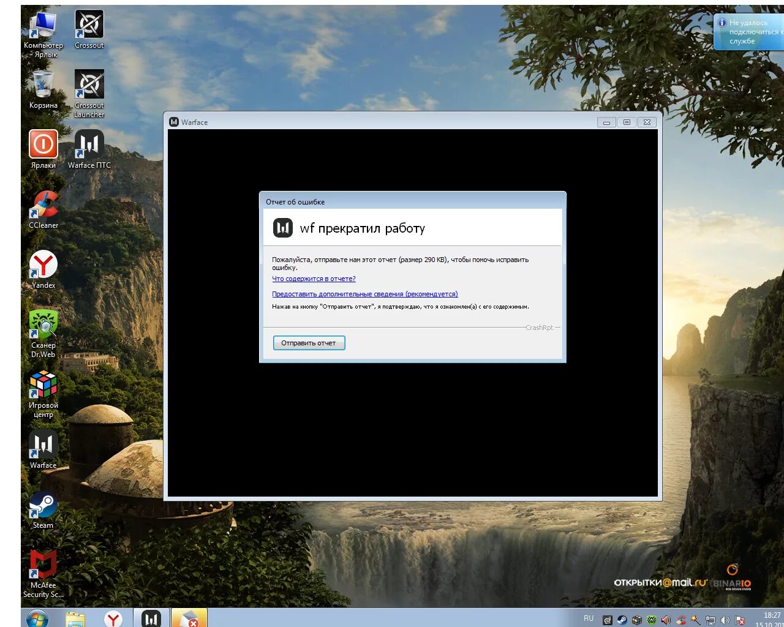Click the wf logo in error dialog

pos(282,228)
